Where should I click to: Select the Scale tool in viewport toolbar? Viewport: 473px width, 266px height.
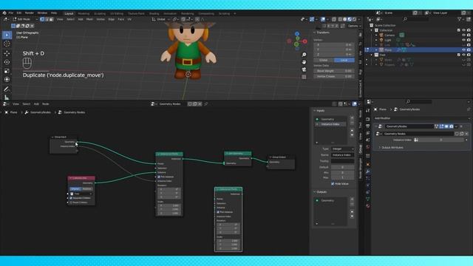(x=7, y=71)
